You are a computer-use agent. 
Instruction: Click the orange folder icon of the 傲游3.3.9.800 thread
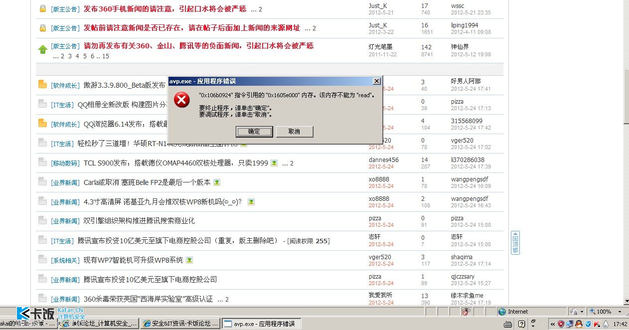click(43, 84)
